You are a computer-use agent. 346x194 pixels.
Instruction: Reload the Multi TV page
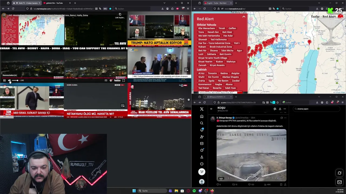(13, 9)
